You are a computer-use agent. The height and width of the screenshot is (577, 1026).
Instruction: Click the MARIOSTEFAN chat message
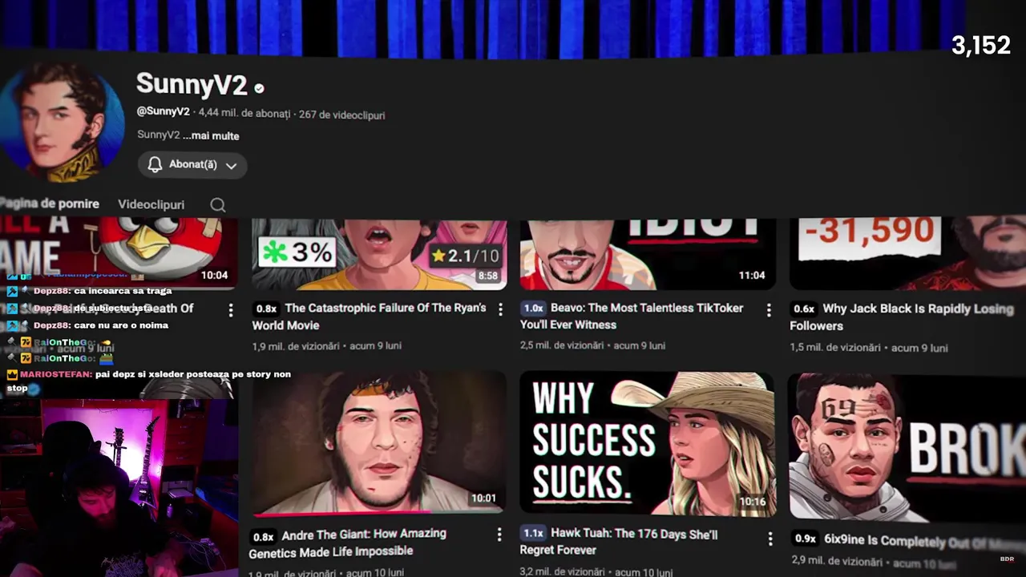tap(149, 381)
